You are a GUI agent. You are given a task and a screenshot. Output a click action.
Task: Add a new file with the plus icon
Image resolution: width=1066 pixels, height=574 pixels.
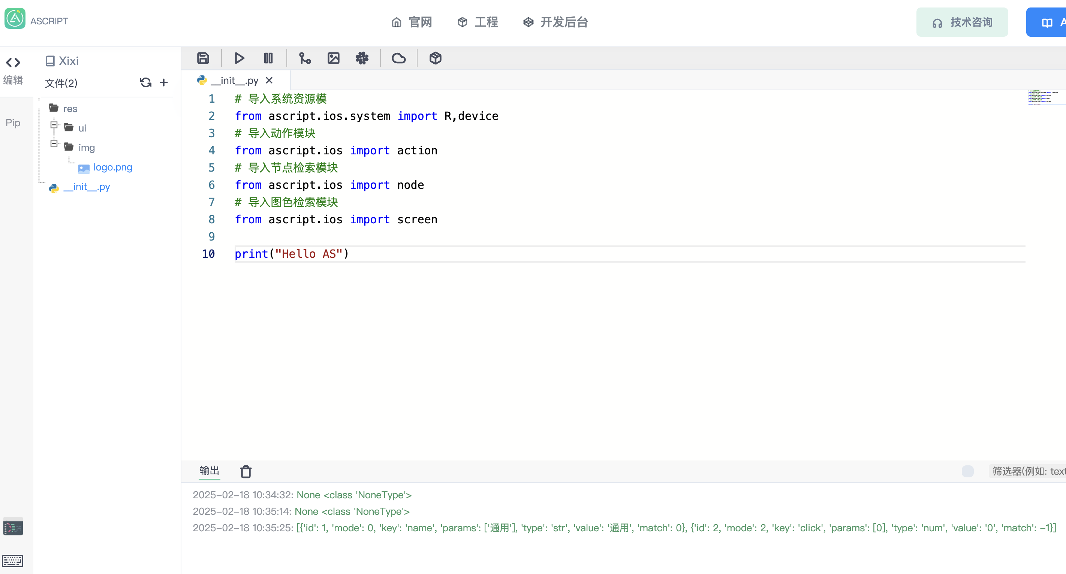click(x=164, y=83)
